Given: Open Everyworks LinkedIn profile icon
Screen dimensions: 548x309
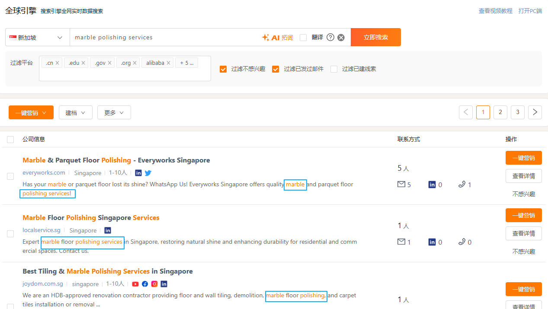Looking at the screenshot, I should [x=138, y=173].
